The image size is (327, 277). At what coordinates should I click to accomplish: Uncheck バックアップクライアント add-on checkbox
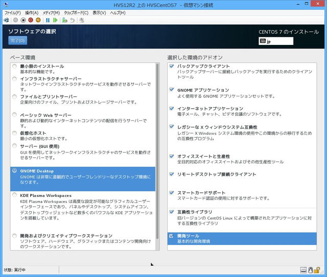(x=172, y=66)
